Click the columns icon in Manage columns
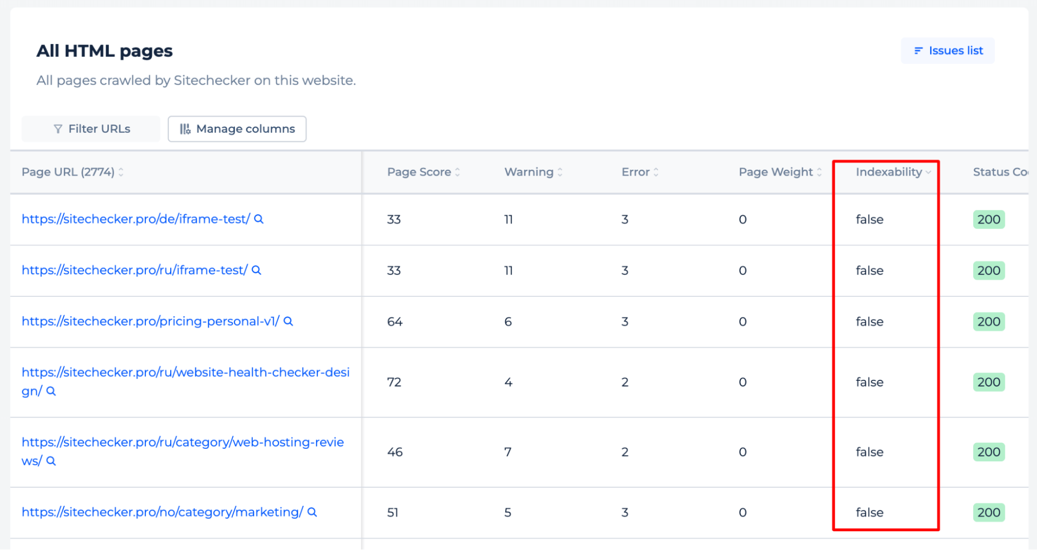 tap(185, 129)
